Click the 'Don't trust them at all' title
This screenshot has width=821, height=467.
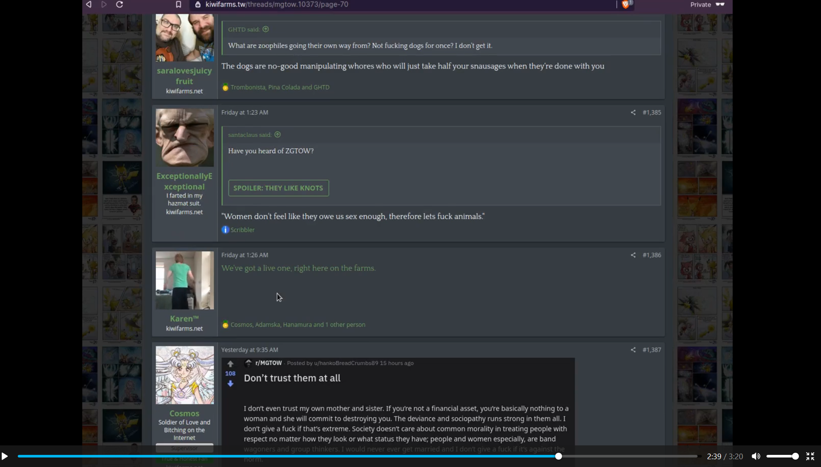click(x=292, y=378)
